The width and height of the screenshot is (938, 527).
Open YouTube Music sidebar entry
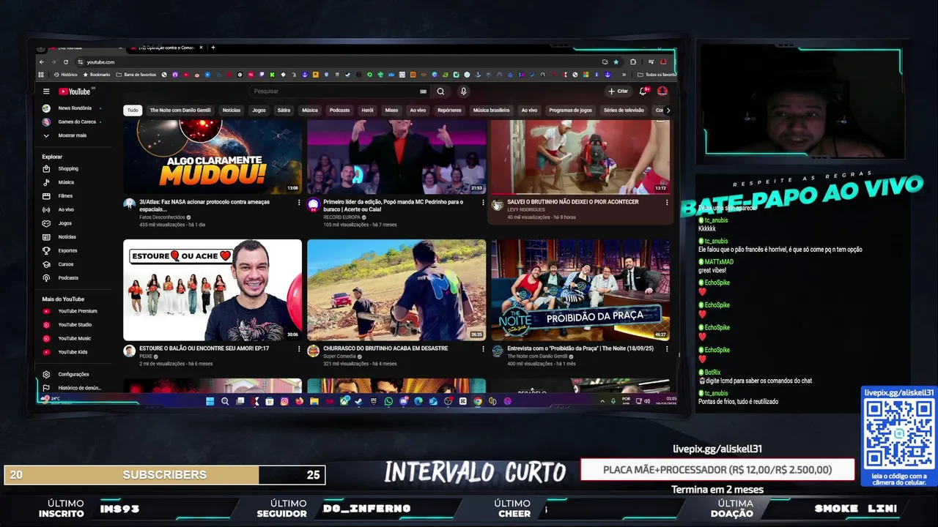pos(75,338)
